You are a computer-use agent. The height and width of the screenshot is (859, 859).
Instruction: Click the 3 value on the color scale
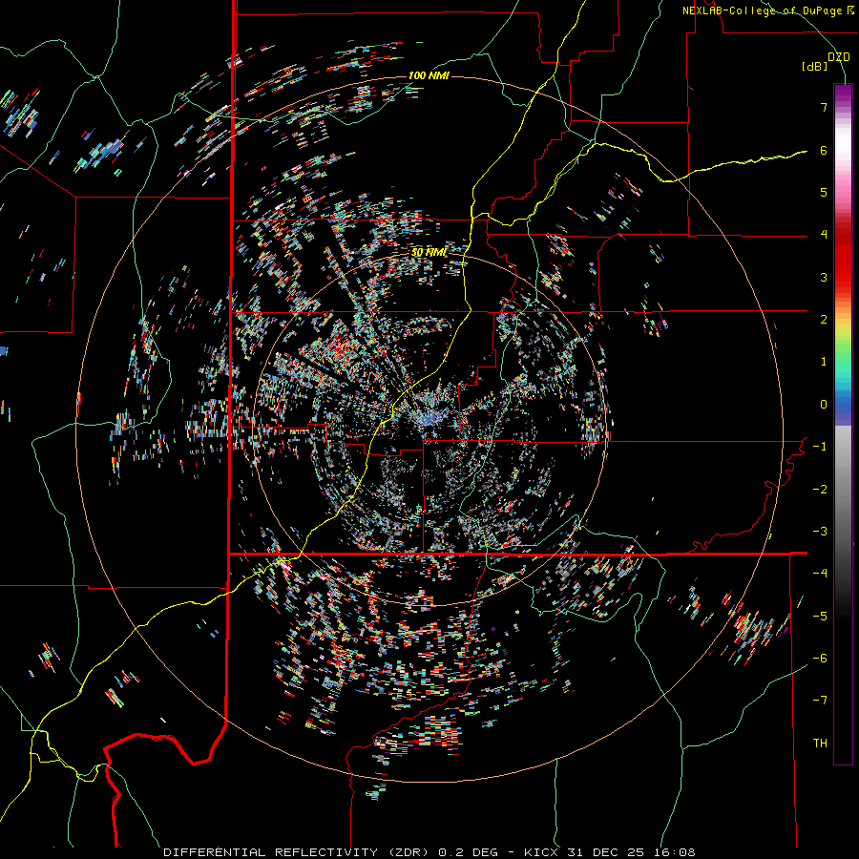[x=824, y=277]
